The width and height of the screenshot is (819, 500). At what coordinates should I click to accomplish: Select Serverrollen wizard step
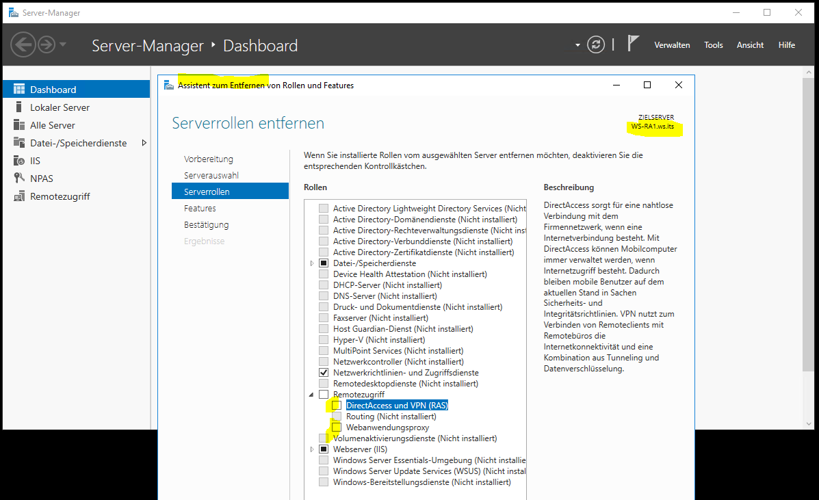click(230, 191)
